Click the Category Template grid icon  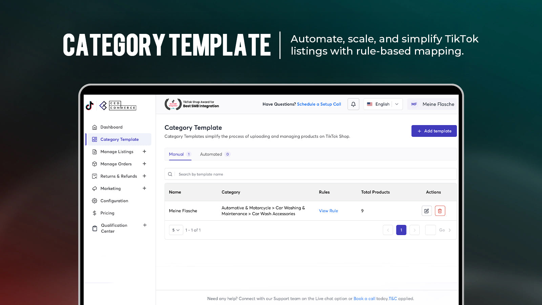click(x=95, y=139)
